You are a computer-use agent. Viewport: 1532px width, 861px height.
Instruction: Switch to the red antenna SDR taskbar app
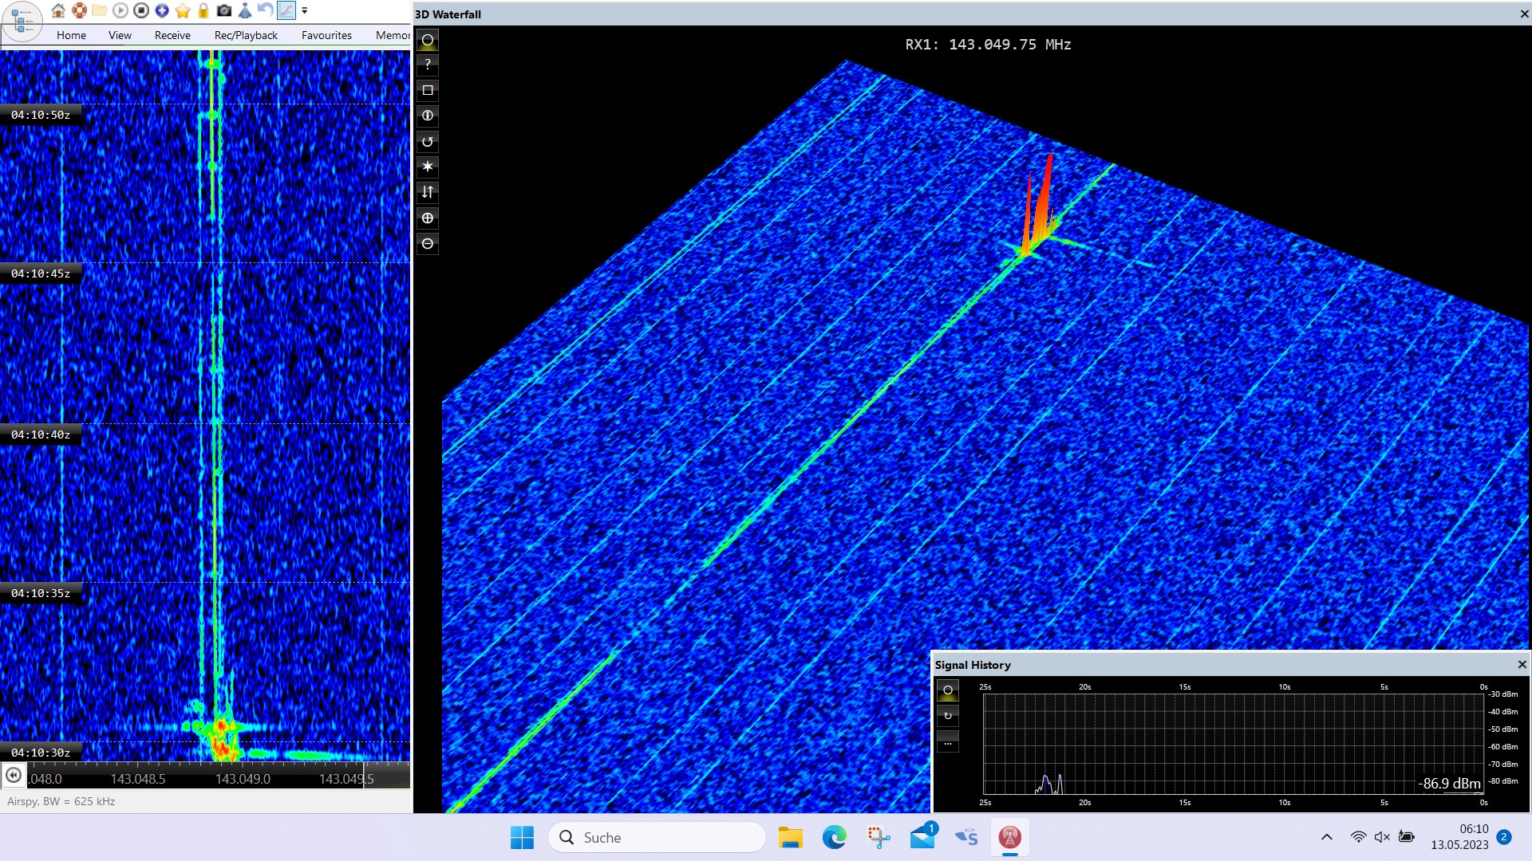(1010, 837)
